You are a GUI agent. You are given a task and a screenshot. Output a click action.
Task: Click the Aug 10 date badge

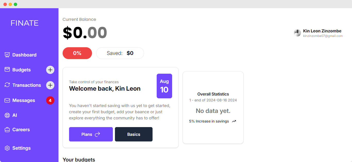(164, 86)
